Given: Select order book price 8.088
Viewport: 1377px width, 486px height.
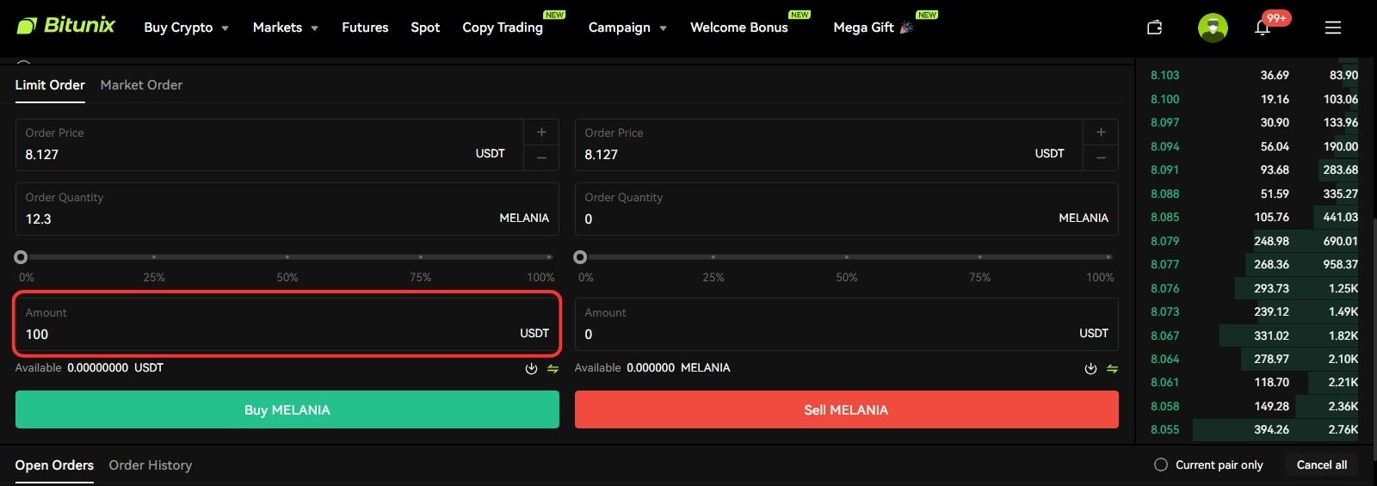Looking at the screenshot, I should 1165,194.
